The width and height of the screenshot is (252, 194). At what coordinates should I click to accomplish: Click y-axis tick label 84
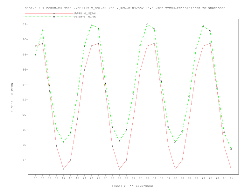click(x=24, y=85)
